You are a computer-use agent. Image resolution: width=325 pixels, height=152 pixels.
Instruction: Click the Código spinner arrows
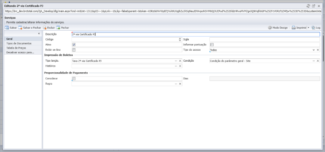pyautogui.click(x=180, y=40)
